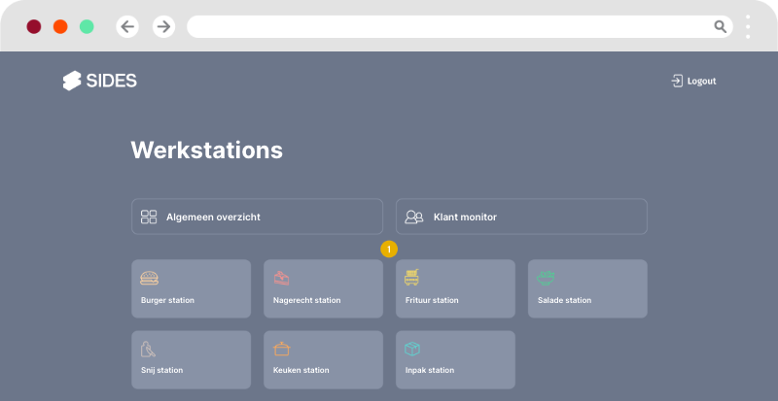
Task: Log out using the Logout link
Action: [x=701, y=81]
